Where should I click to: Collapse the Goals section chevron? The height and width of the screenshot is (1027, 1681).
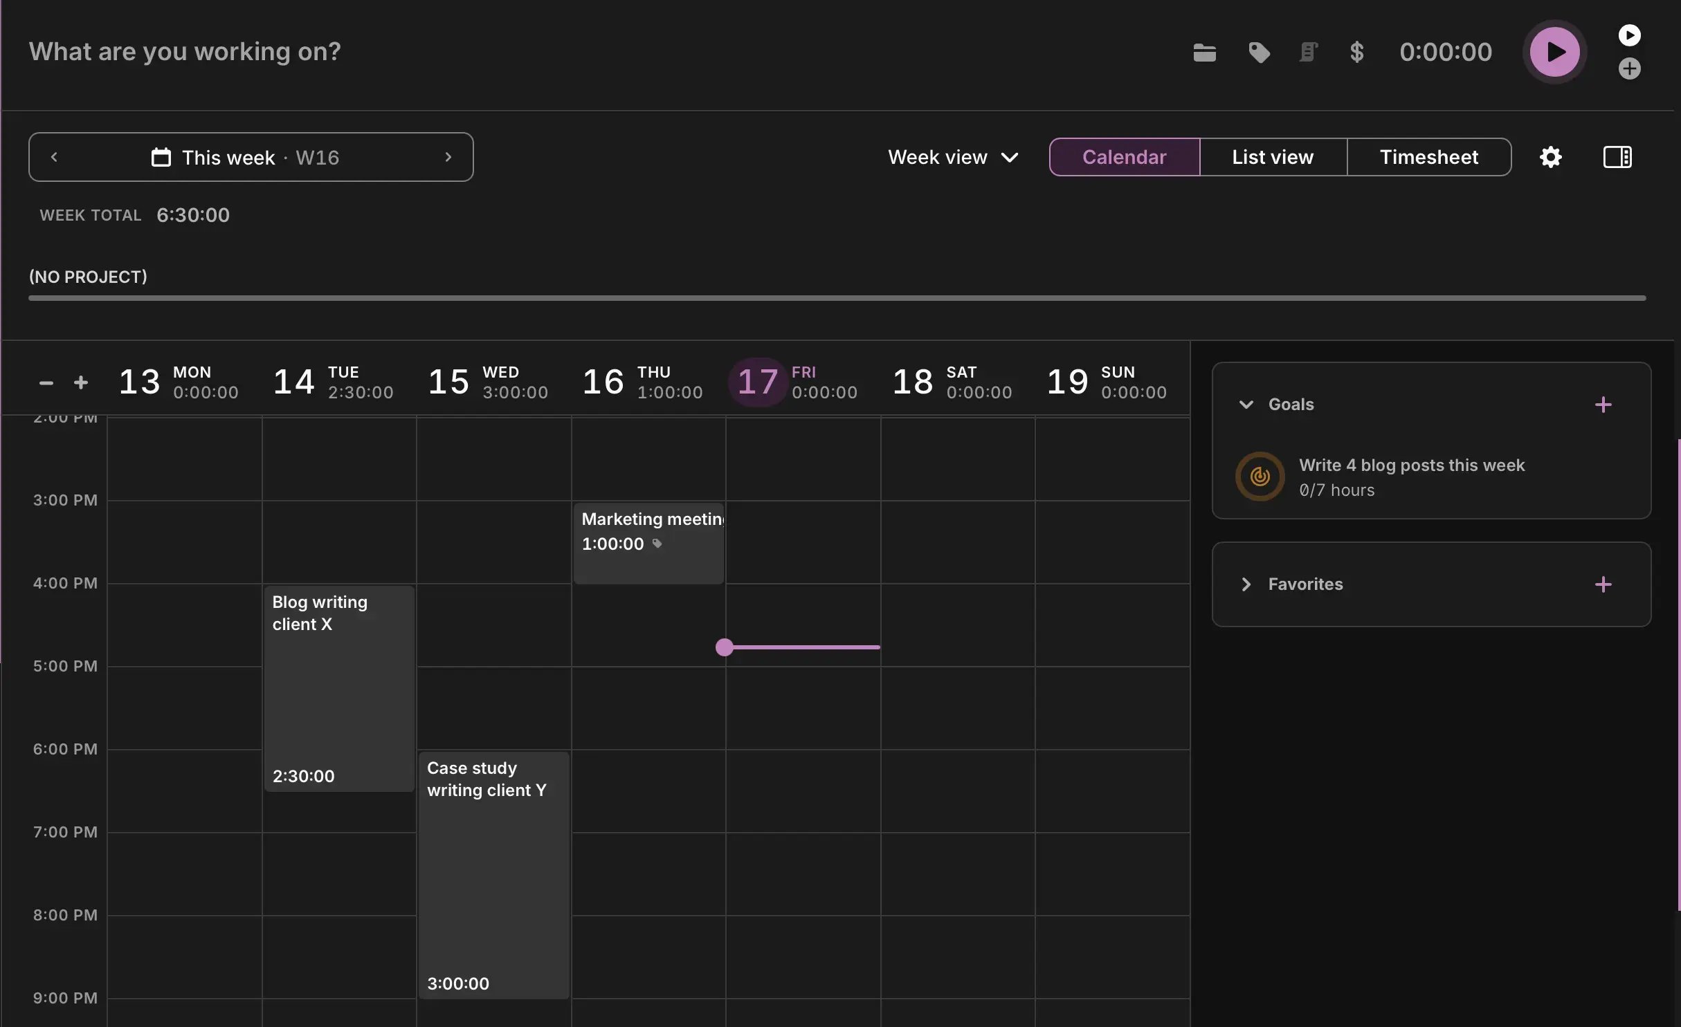click(x=1246, y=405)
